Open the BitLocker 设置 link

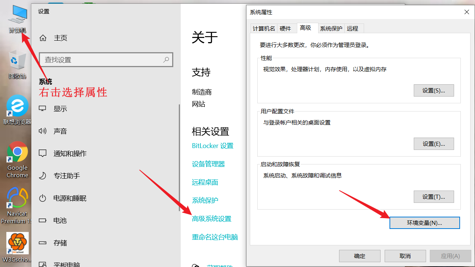point(212,146)
